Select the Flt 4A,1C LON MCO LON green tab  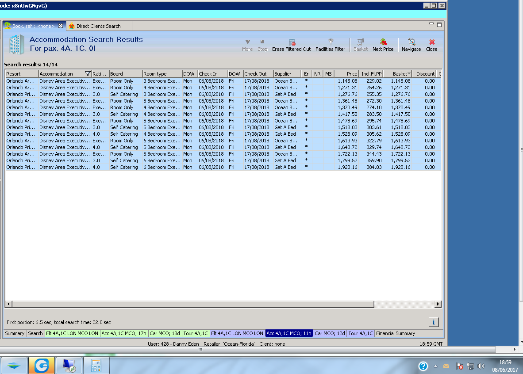(72, 333)
